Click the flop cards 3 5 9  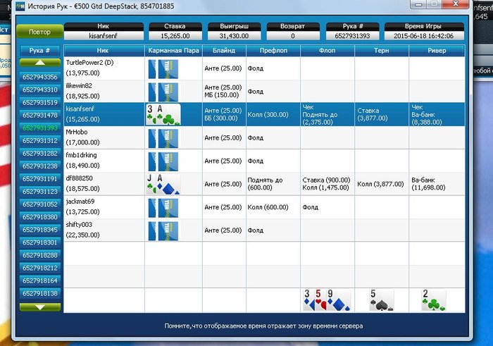tap(327, 300)
